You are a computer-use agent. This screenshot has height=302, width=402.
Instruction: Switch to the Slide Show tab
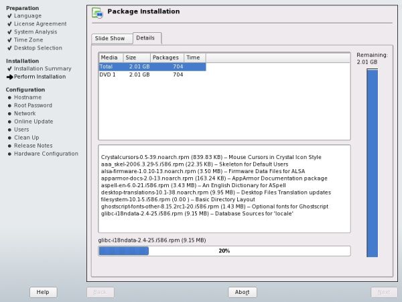(112, 38)
